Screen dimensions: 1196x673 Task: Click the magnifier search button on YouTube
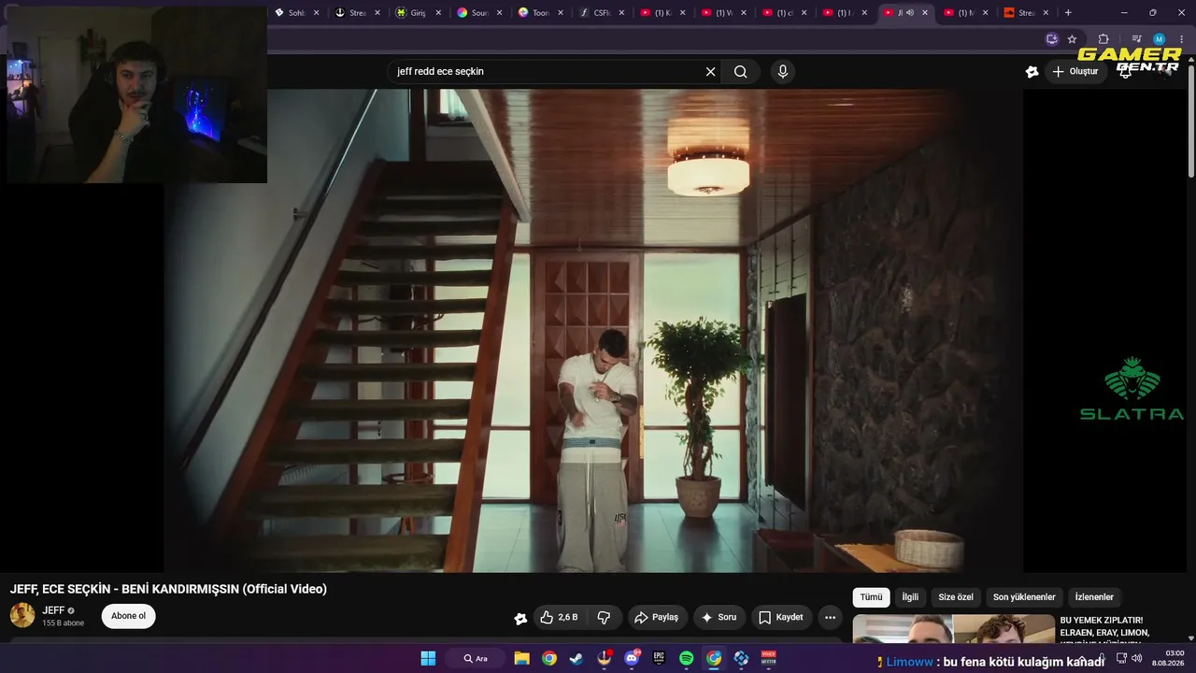point(741,72)
